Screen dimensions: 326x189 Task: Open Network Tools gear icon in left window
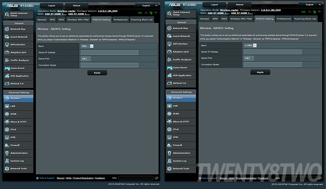pyautogui.click(x=7, y=169)
